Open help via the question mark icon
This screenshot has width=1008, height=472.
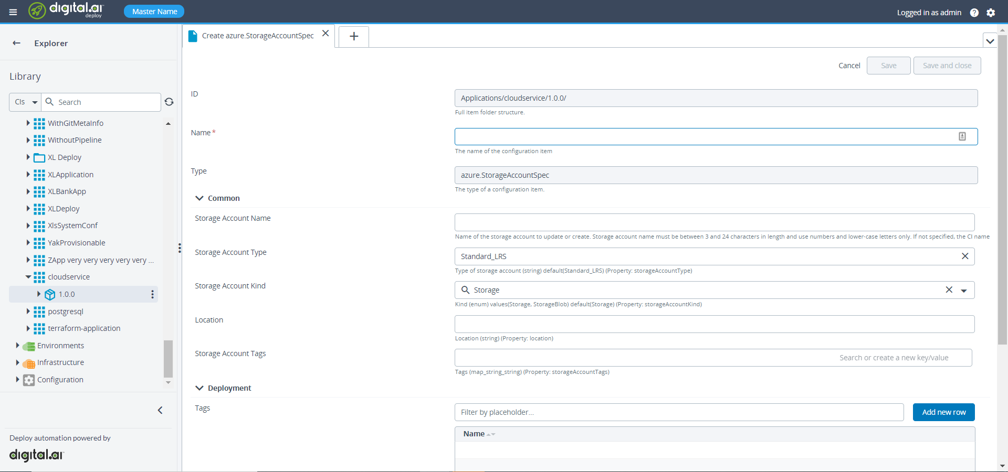(x=975, y=13)
